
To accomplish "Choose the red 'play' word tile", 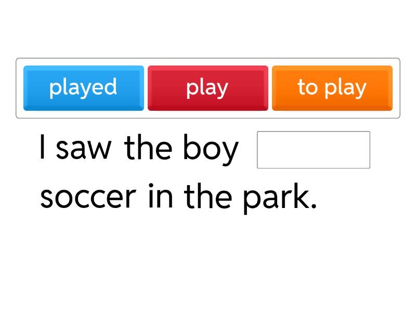I will pyautogui.click(x=207, y=87).
